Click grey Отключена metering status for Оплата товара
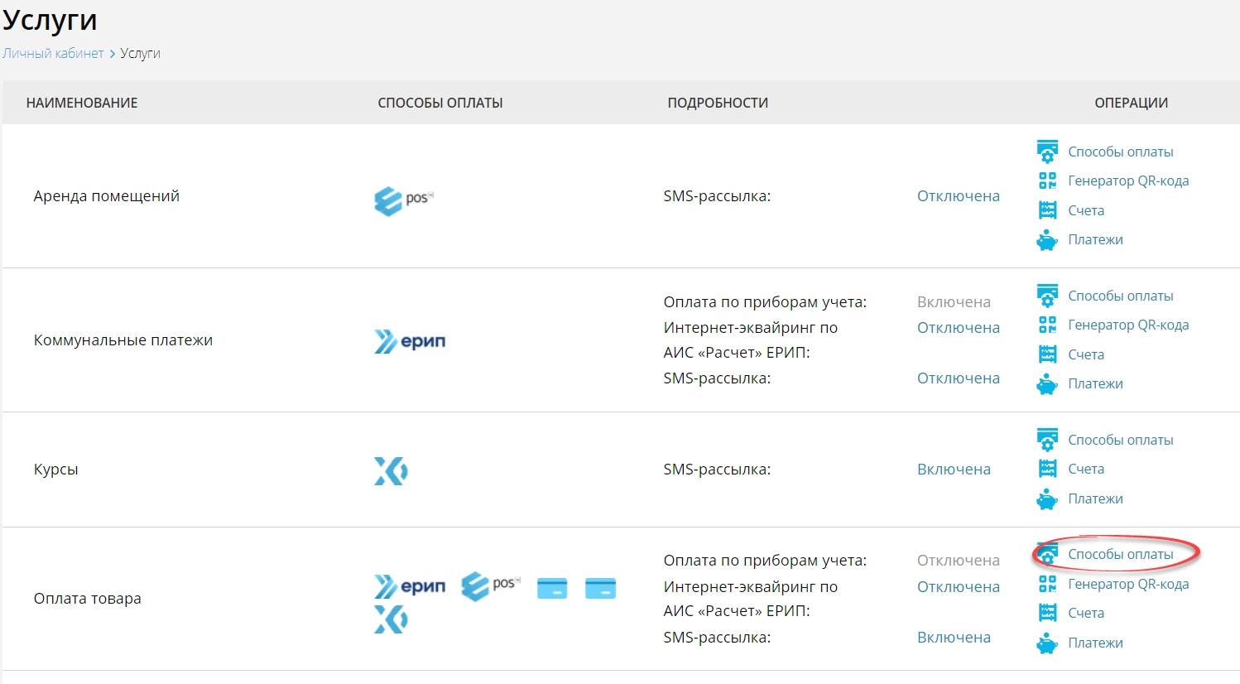 click(959, 561)
